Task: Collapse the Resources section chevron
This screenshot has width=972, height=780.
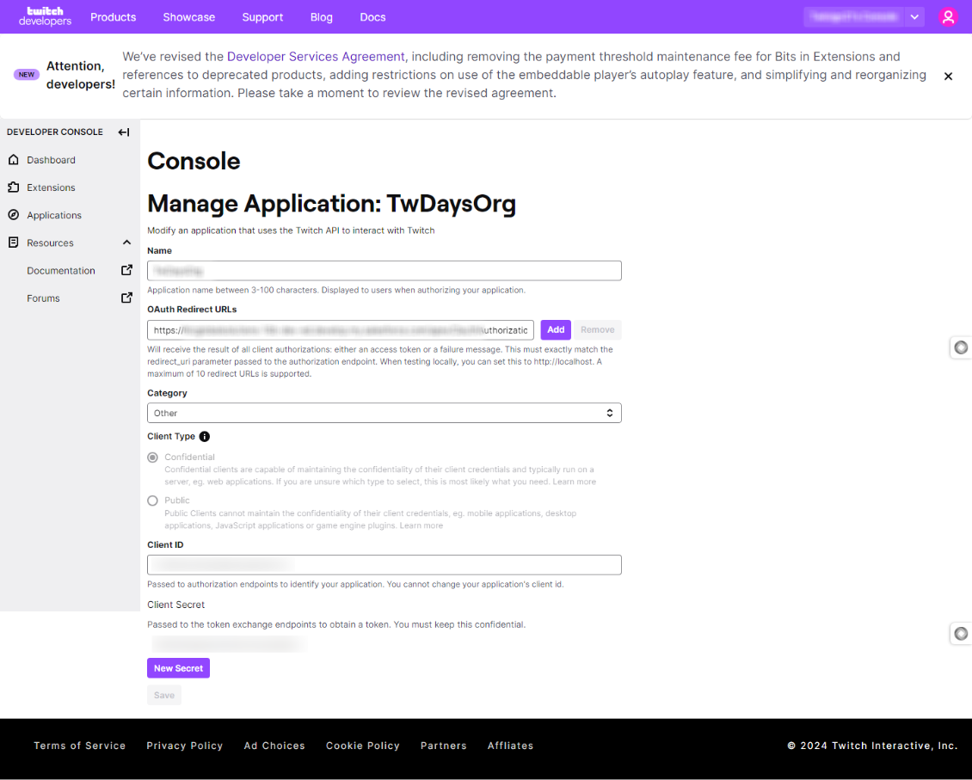Action: 126,243
